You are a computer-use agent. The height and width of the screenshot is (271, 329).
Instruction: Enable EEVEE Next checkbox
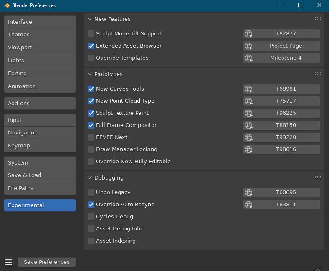91,137
